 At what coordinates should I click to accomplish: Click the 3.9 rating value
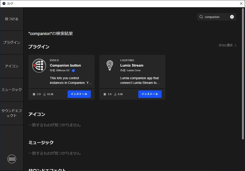[x=110, y=94]
